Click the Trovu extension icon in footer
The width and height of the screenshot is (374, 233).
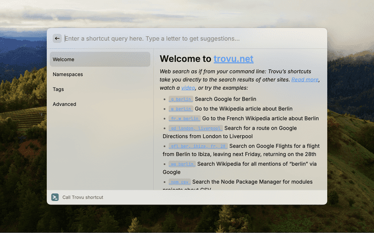click(x=55, y=197)
